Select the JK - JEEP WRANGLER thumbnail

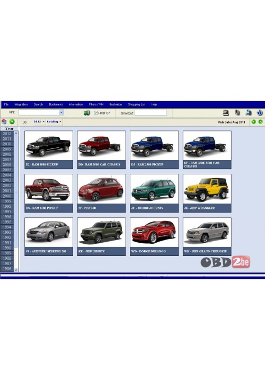(x=207, y=193)
